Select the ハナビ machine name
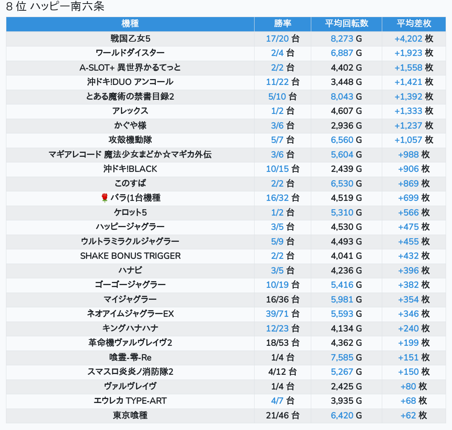Viewport: 452px width, 430px height. pos(130,270)
